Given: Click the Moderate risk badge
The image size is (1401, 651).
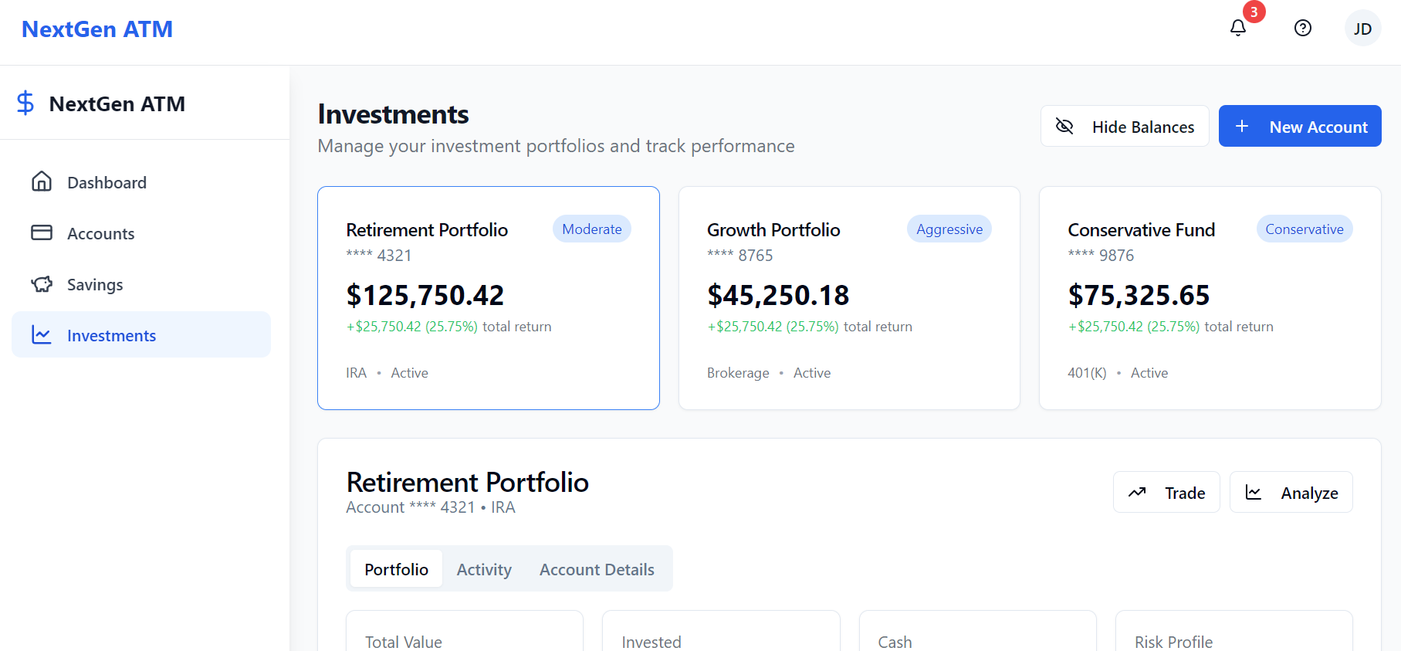Looking at the screenshot, I should (592, 229).
